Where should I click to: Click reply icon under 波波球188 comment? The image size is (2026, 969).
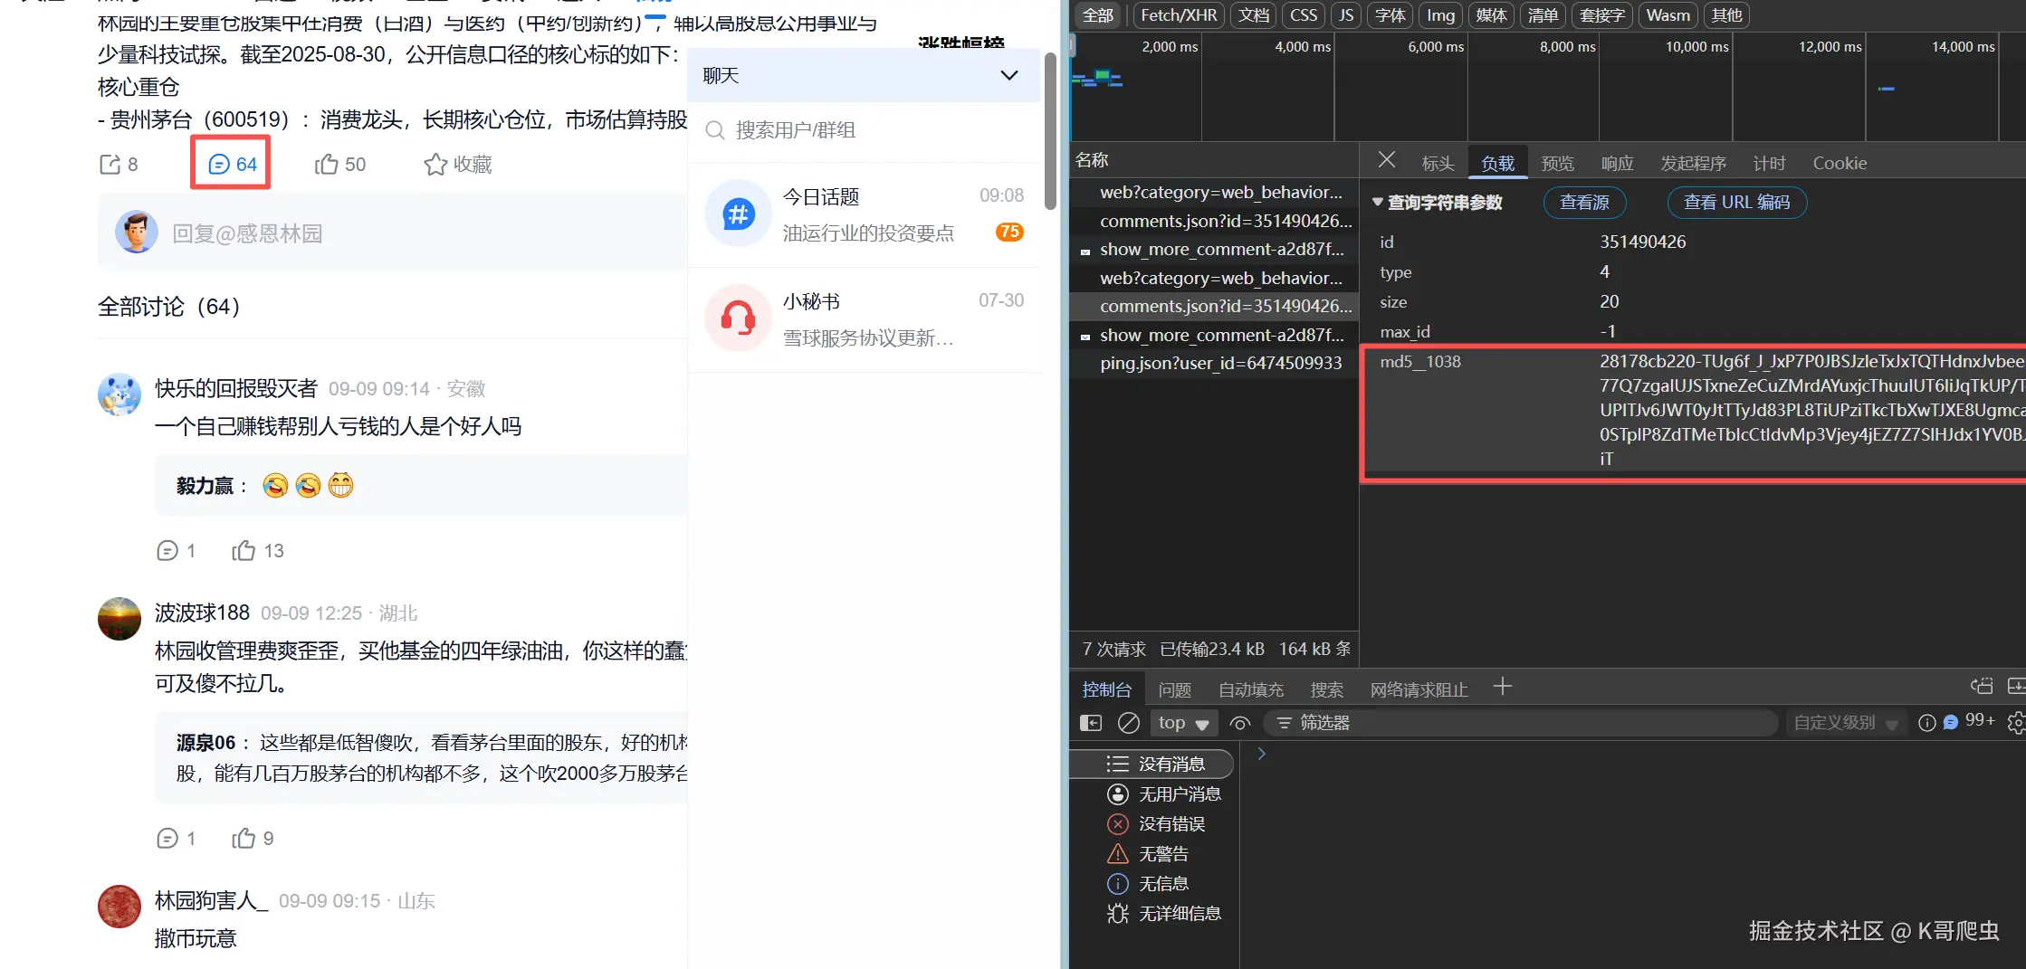pyautogui.click(x=167, y=839)
